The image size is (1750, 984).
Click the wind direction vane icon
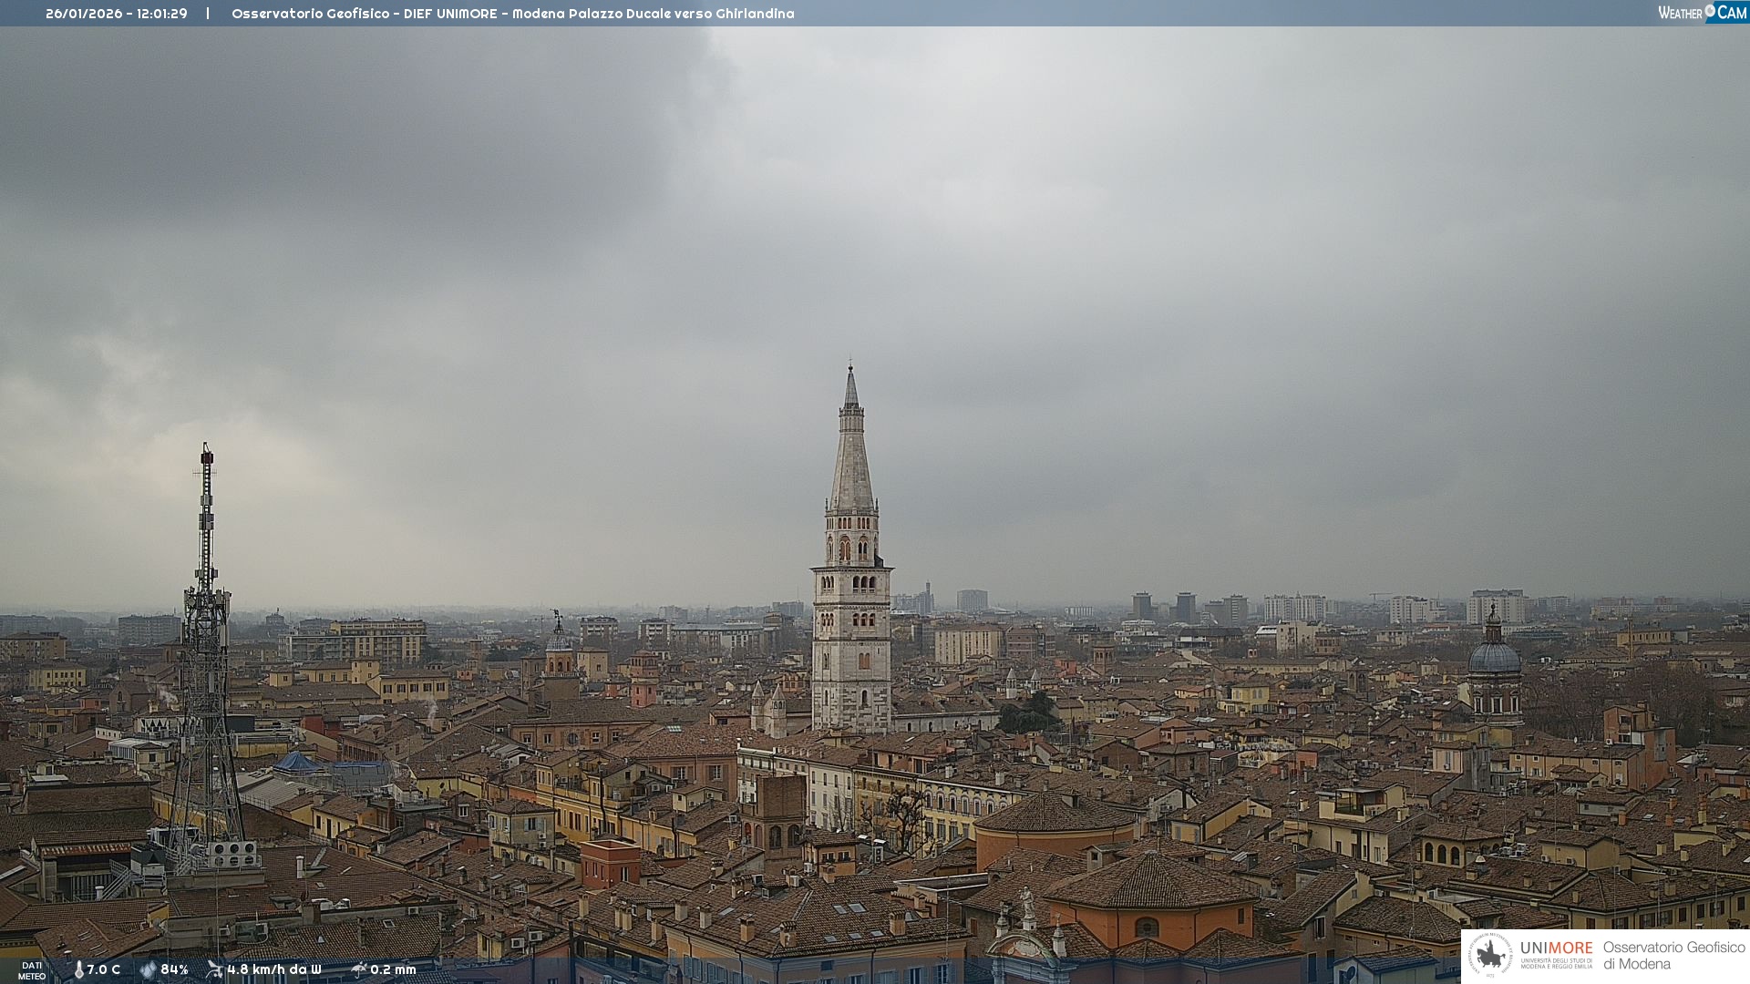click(214, 969)
